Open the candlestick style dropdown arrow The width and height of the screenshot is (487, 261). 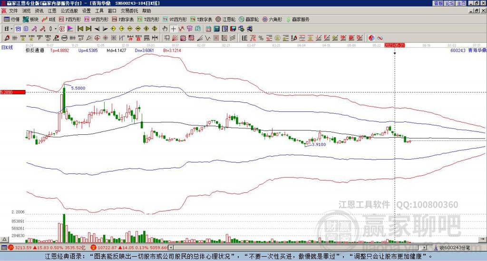(x=56, y=29)
